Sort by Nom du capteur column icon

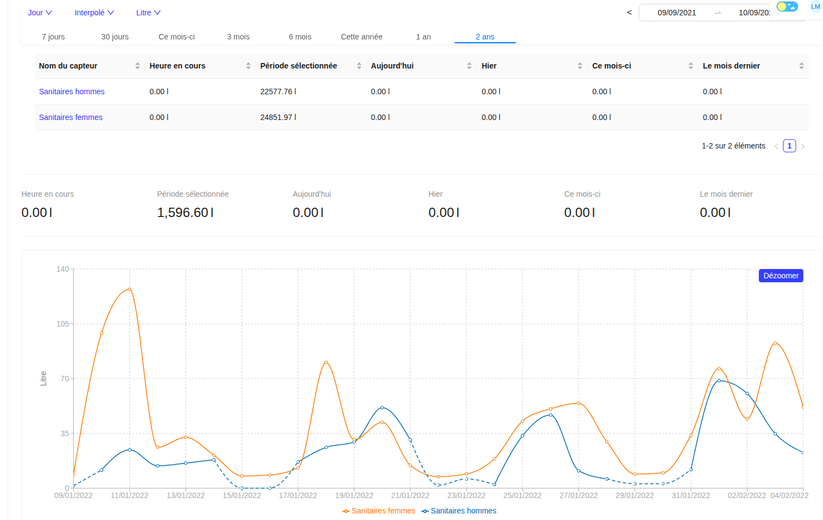137,66
